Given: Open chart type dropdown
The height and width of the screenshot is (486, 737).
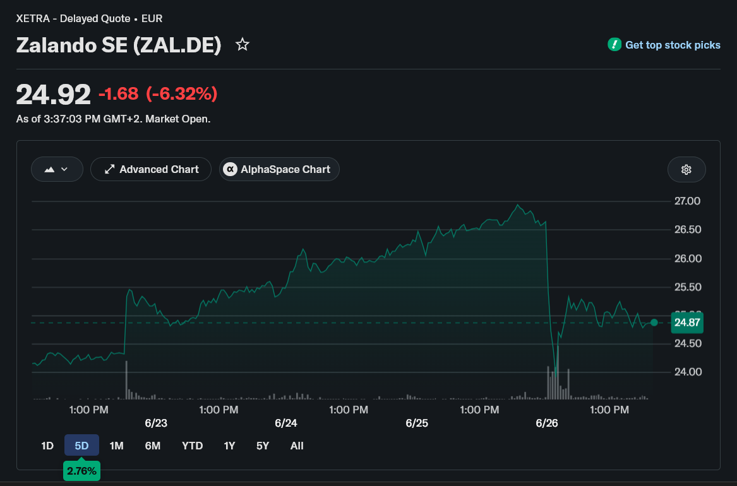Looking at the screenshot, I should point(57,170).
